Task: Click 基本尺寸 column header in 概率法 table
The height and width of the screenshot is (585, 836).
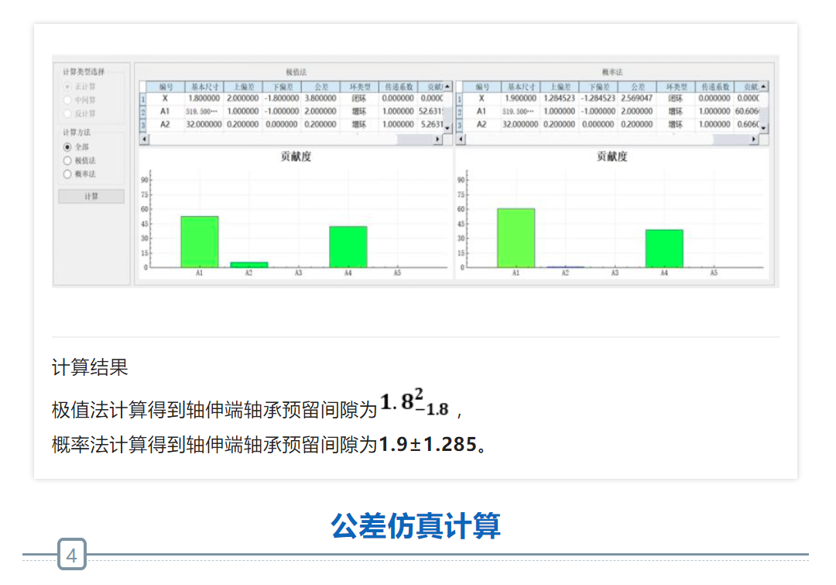Action: coord(521,87)
